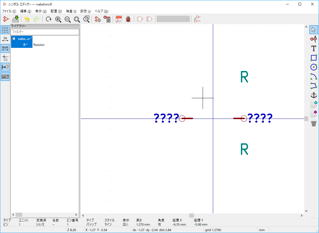The height and width of the screenshot is (233, 319).
Task: Select the add pin tool
Action: (313, 39)
